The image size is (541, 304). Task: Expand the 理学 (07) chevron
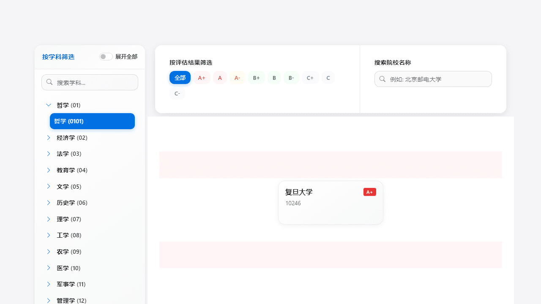[49, 219]
